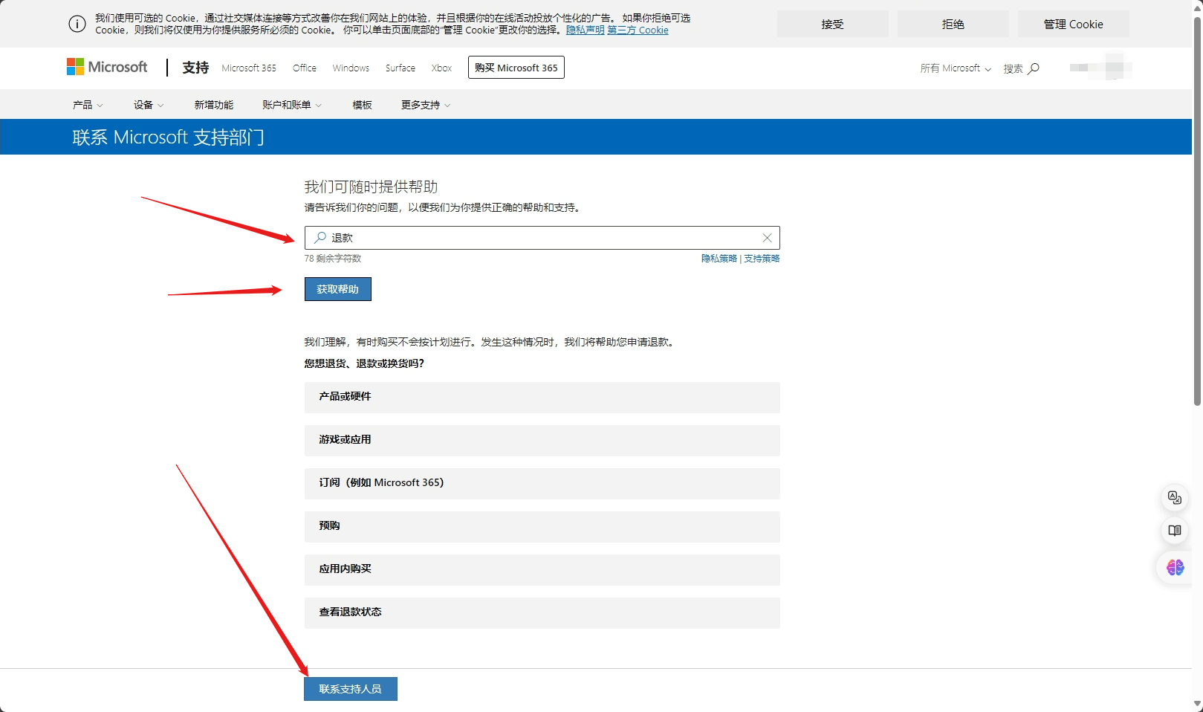Screen dimensions: 1203x712
Task: Open the 隐私策略 link
Action: pos(719,259)
